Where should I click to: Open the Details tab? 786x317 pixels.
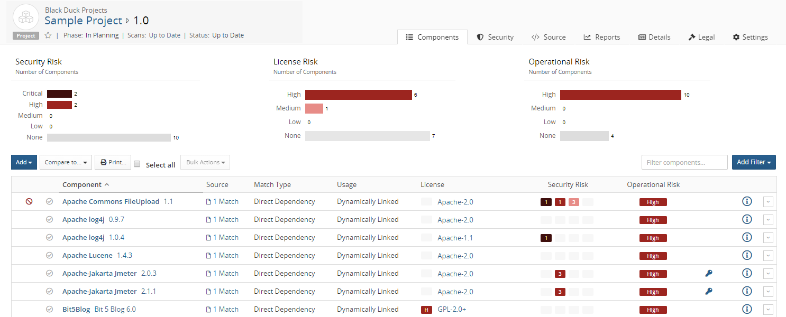pyautogui.click(x=654, y=37)
